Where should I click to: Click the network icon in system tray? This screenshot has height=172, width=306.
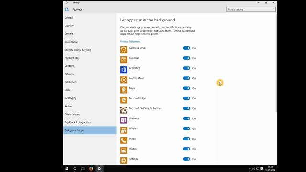[x=258, y=169]
